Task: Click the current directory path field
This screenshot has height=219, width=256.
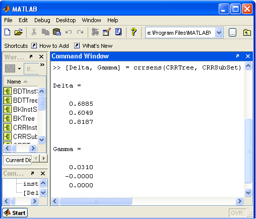Action: coord(180,33)
